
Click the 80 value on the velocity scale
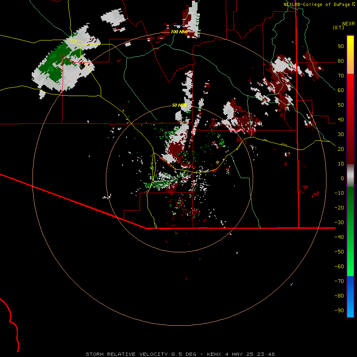[x=341, y=61]
